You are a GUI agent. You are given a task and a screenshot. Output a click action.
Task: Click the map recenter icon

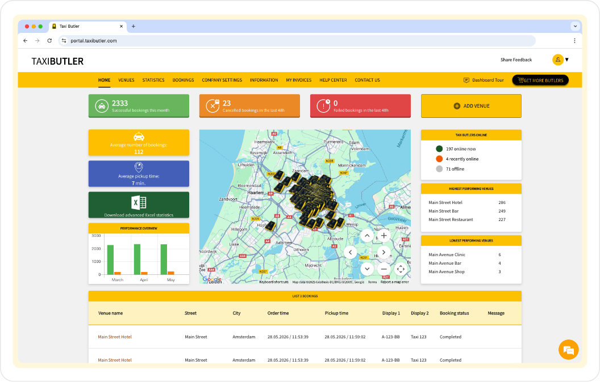click(401, 269)
